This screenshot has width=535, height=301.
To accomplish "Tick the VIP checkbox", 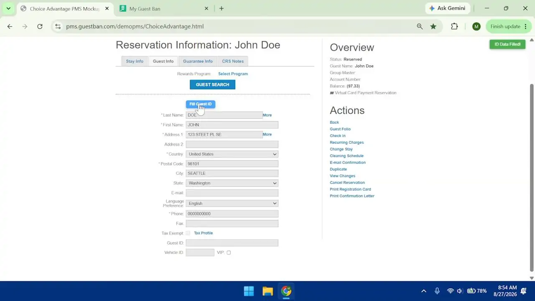I will coord(229,253).
